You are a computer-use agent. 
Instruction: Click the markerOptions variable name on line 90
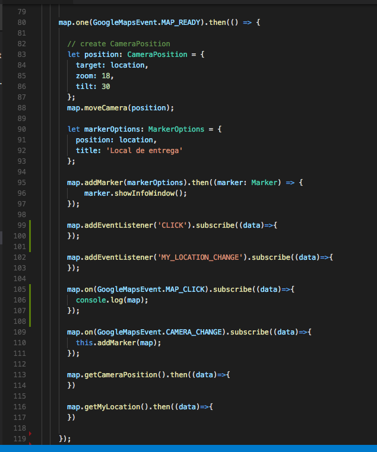coord(112,129)
